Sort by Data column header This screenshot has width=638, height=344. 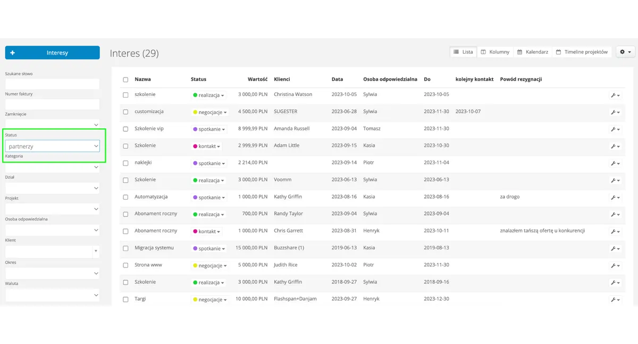click(337, 79)
